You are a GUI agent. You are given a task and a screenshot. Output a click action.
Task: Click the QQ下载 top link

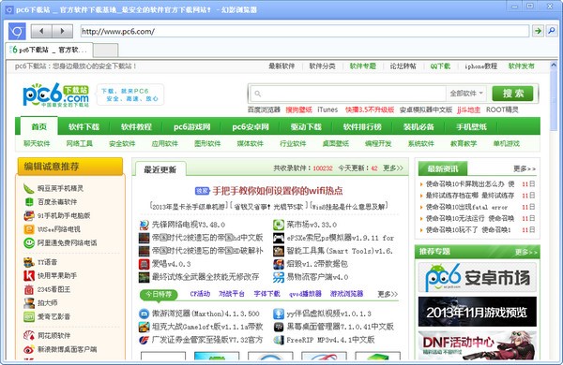coord(440,66)
